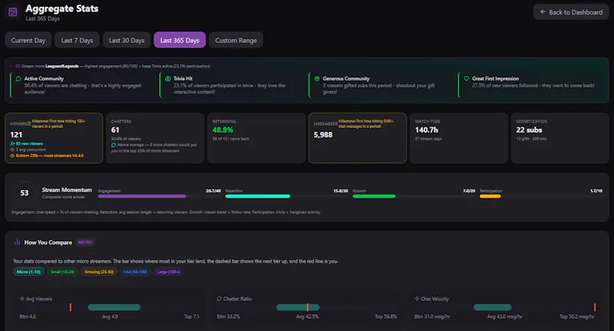Click the 'Top 50.2 msg/hr' label
The width and height of the screenshot is (614, 331).
(577, 316)
